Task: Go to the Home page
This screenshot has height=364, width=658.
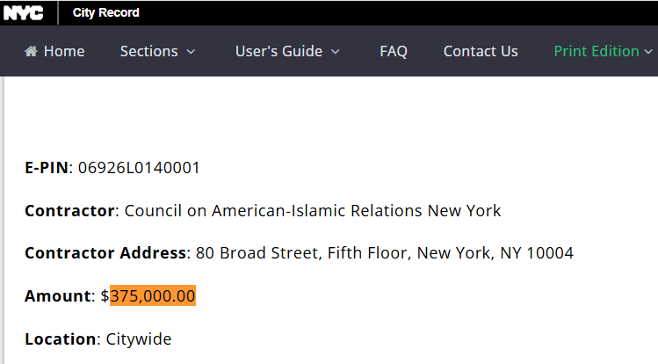Action: pyautogui.click(x=54, y=51)
